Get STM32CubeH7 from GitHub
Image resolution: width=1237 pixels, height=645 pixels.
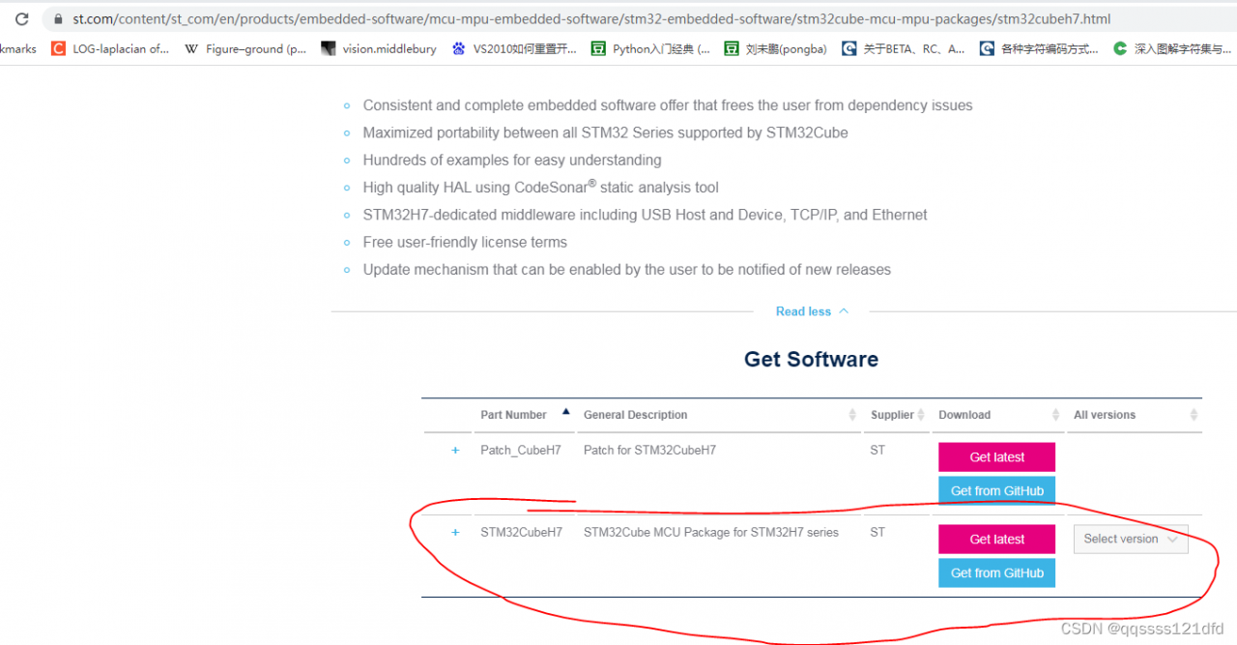996,572
